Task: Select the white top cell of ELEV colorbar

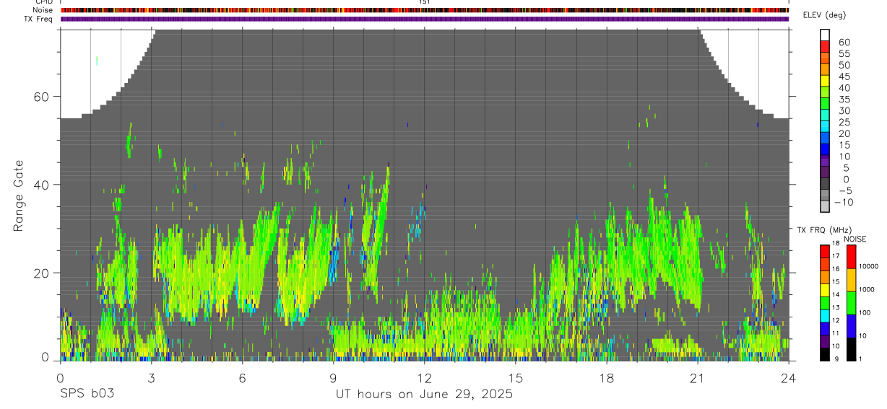Action: [825, 36]
